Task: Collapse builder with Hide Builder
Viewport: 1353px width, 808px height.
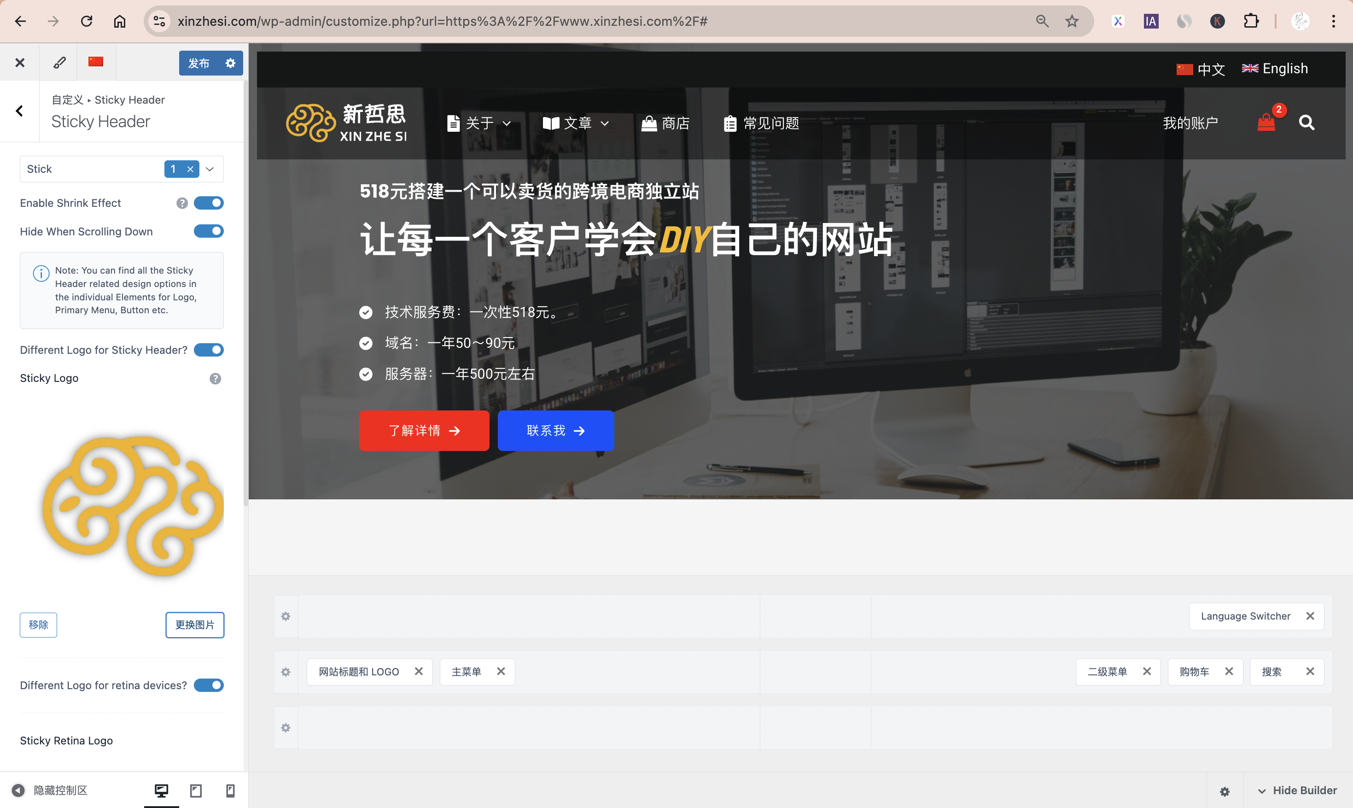Action: coord(1297,790)
